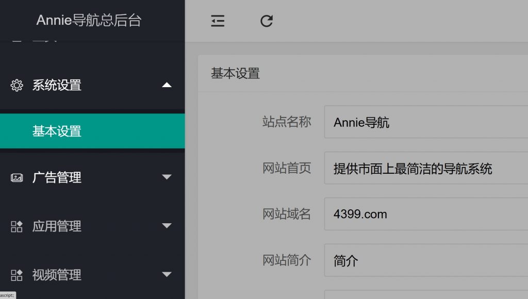
Task: Click the 网站简介 label
Action: 287,260
